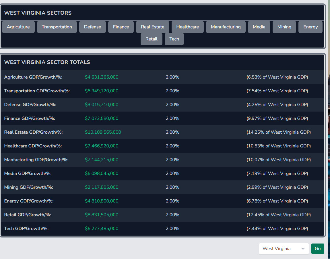Image resolution: width=330 pixels, height=259 pixels.
Task: Open the Retail sector
Action: tap(151, 39)
